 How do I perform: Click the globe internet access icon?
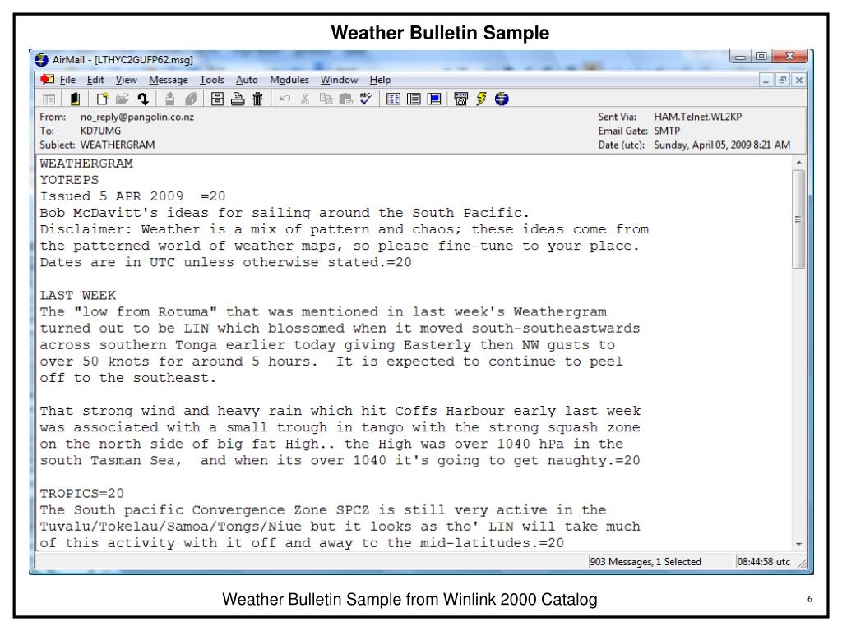(x=502, y=99)
